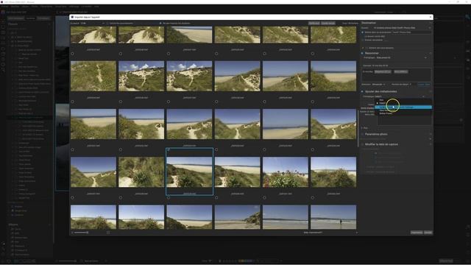This screenshot has width=471, height=265.
Task: Click the select-all button above the thumbnails
Action: [314, 23]
